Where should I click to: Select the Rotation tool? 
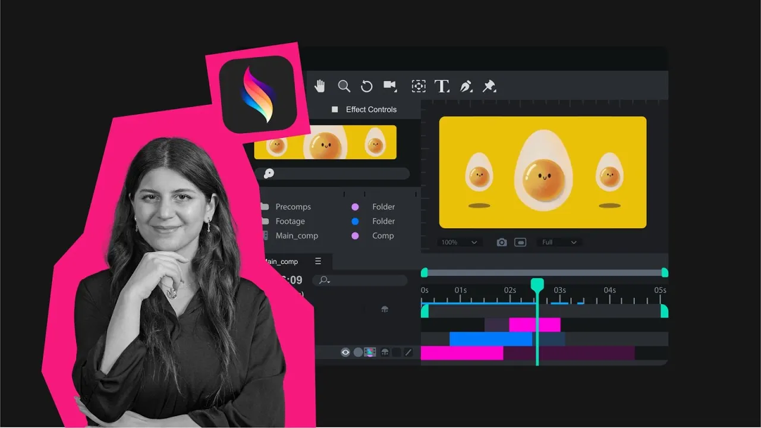[x=367, y=86]
